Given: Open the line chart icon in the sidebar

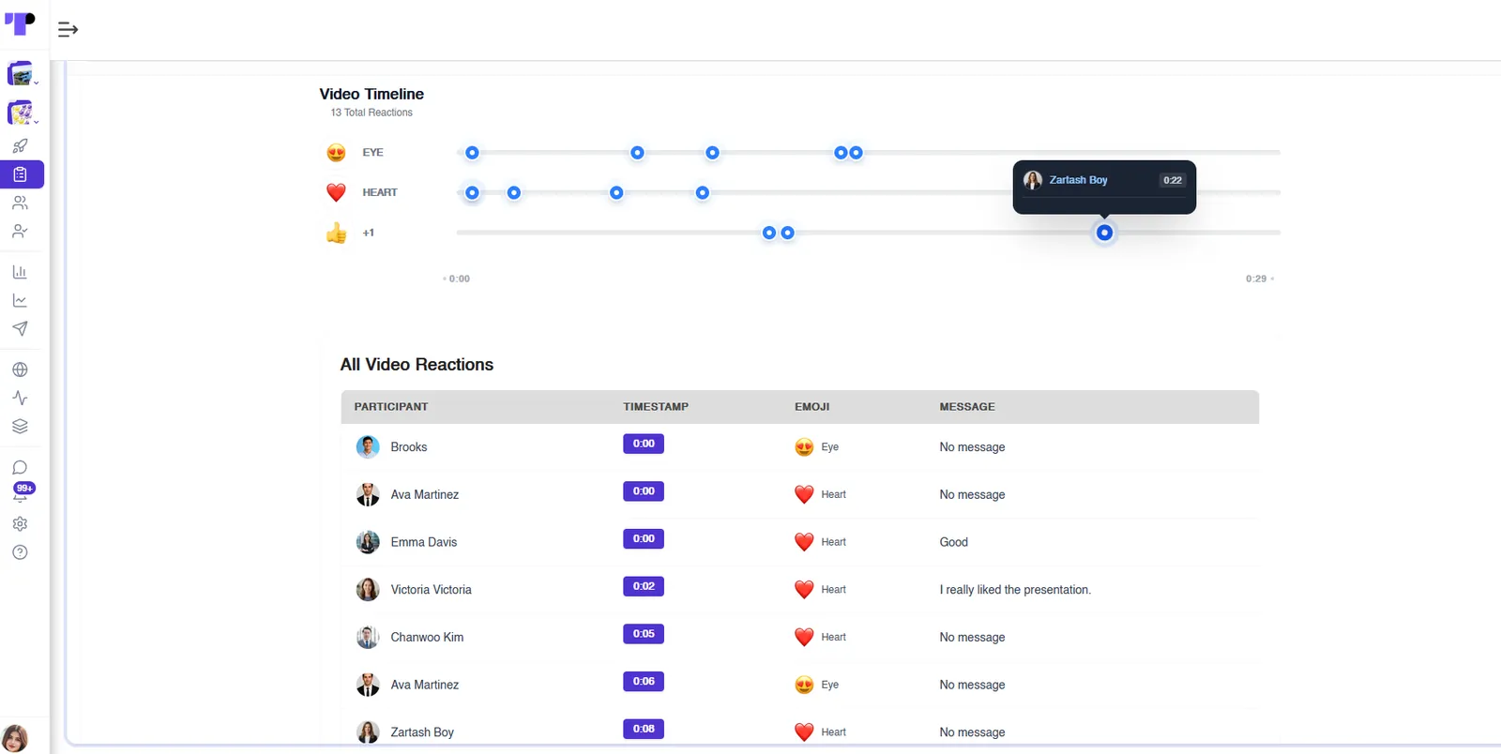Looking at the screenshot, I should coord(20,300).
